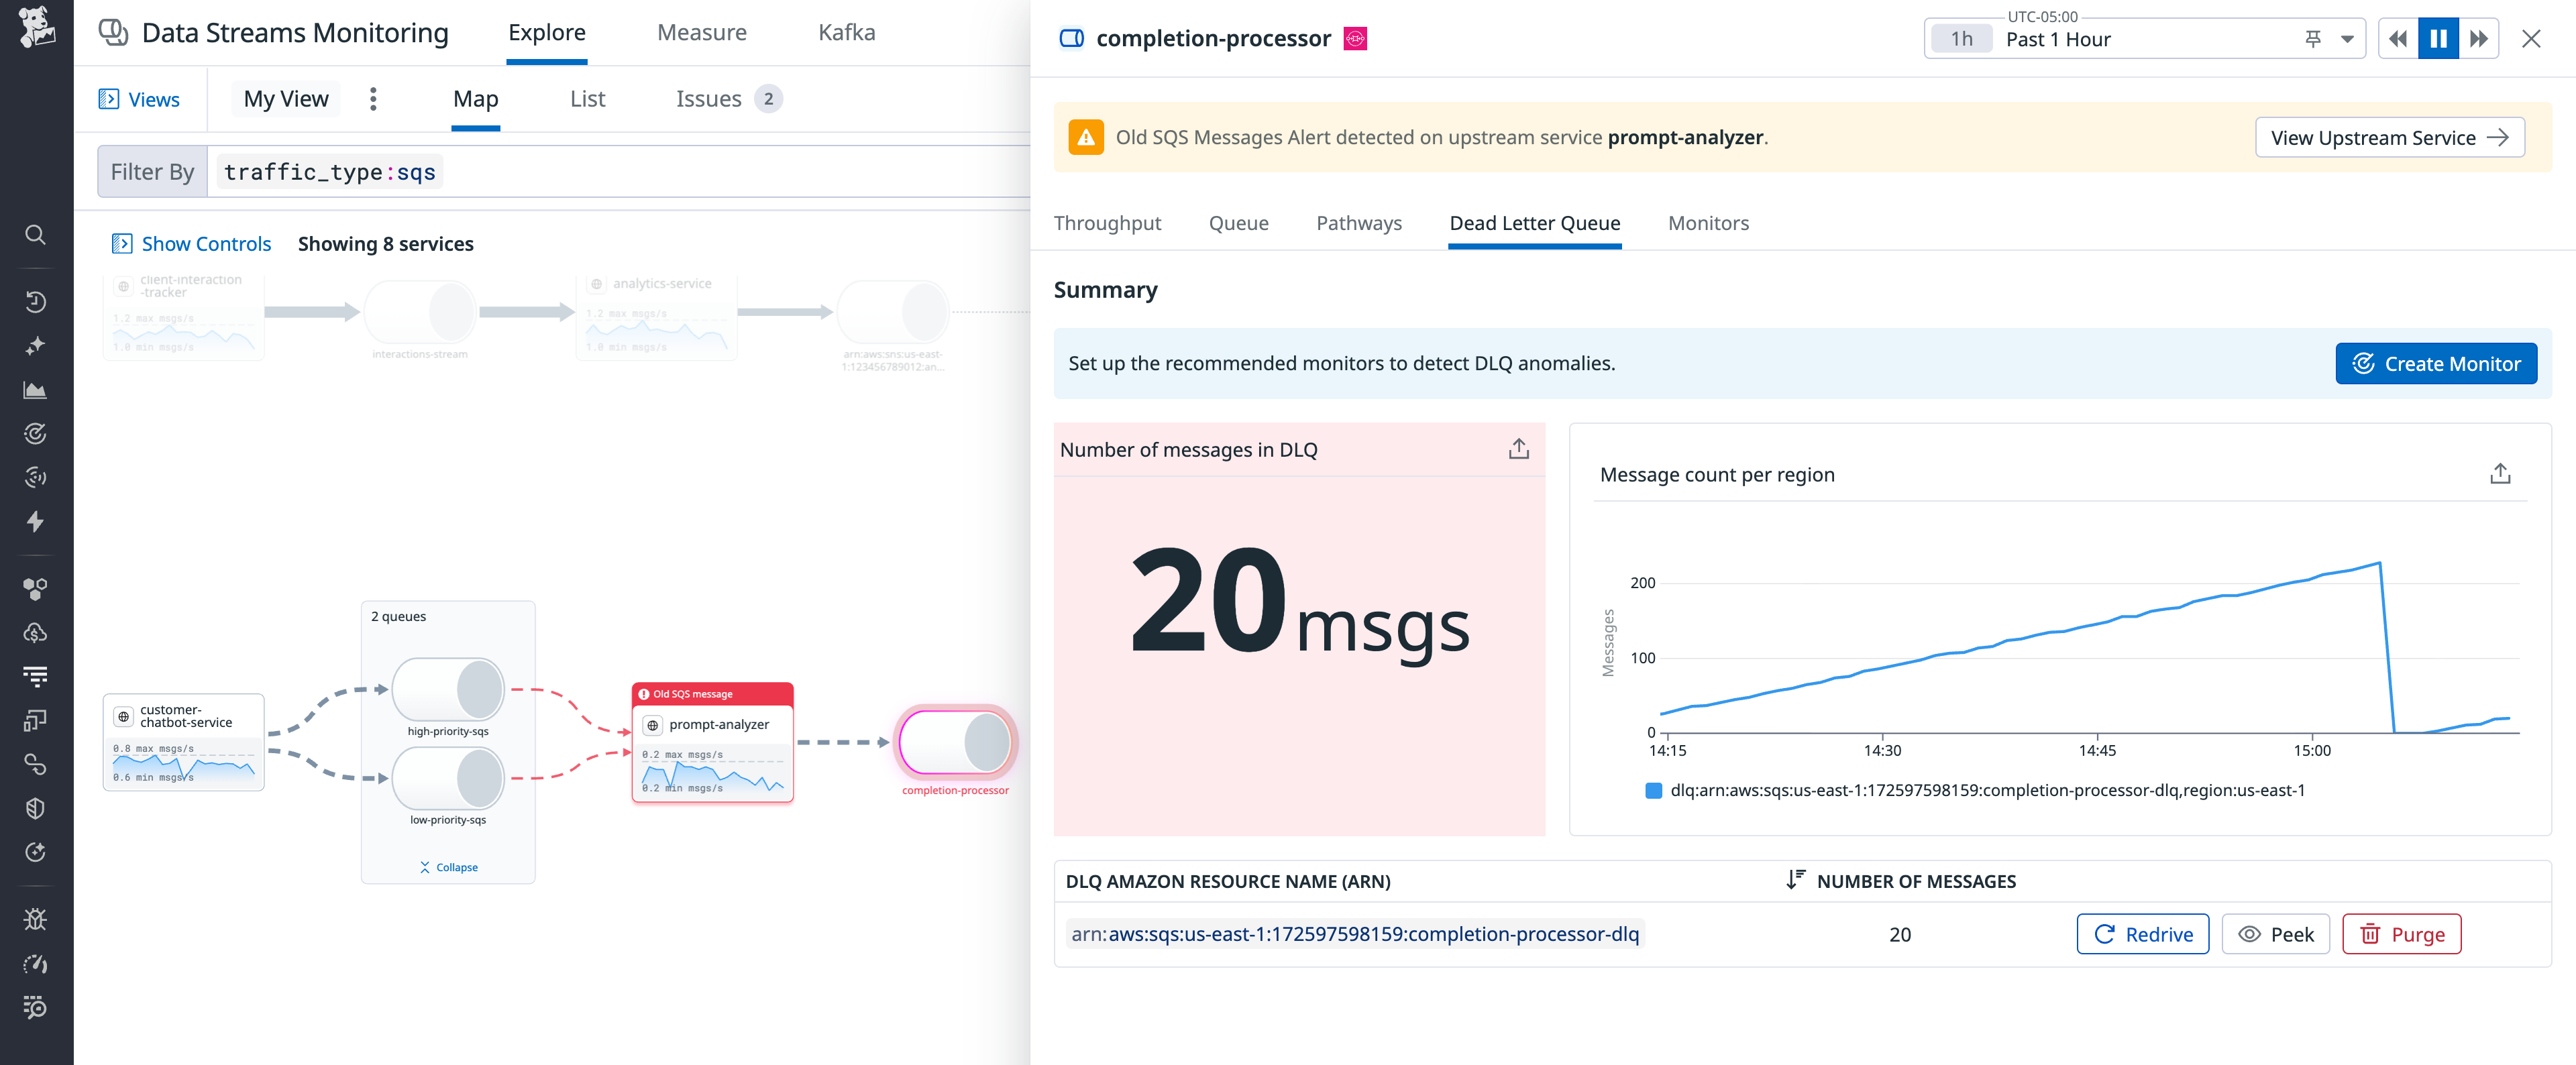
Task: Pause the live data refresh
Action: [2438, 38]
